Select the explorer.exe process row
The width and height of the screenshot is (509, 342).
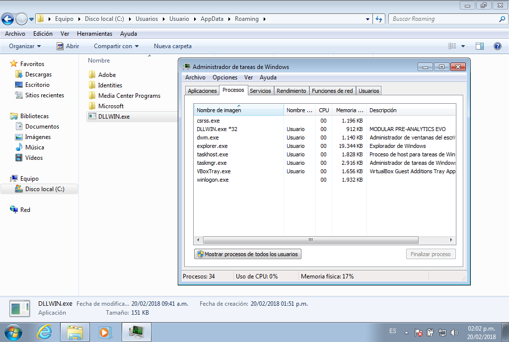click(x=325, y=146)
